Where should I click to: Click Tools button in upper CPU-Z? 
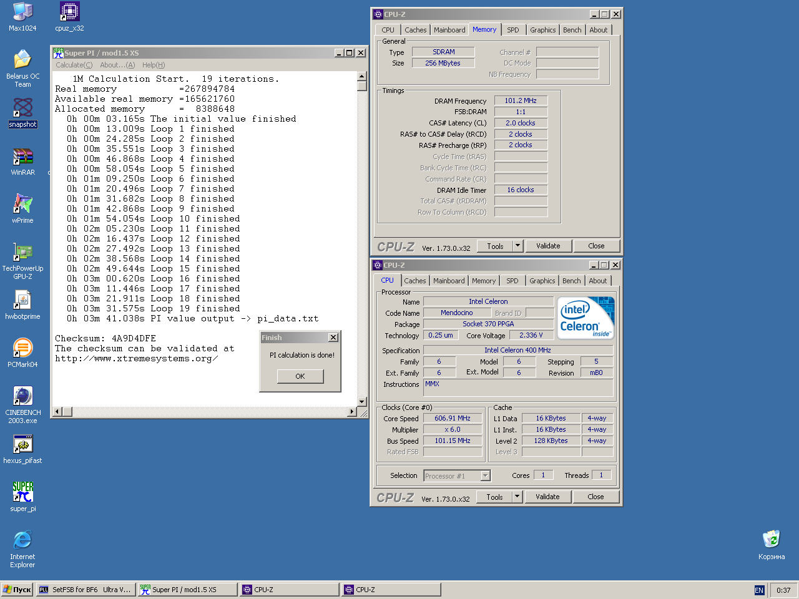click(x=495, y=246)
